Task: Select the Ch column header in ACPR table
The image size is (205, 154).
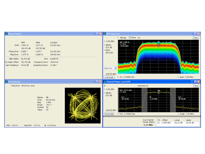Action: pyautogui.click(x=159, y=120)
